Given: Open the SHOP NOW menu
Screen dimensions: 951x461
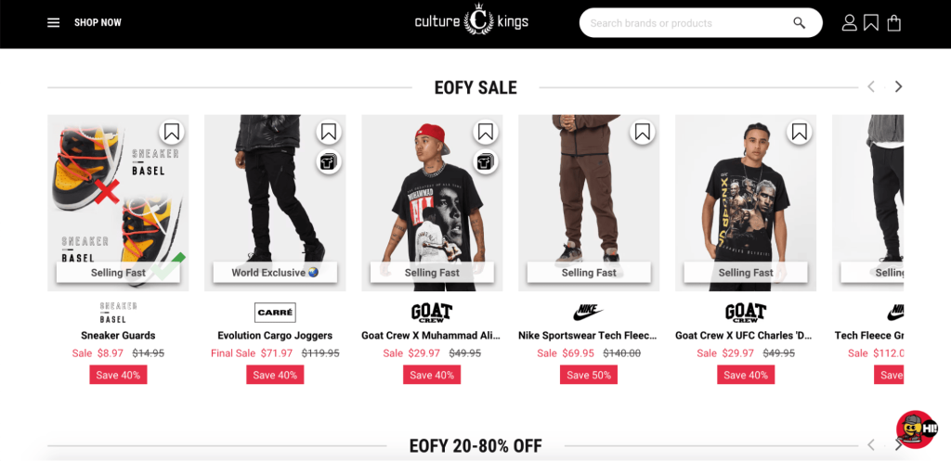Looking at the screenshot, I should [98, 22].
